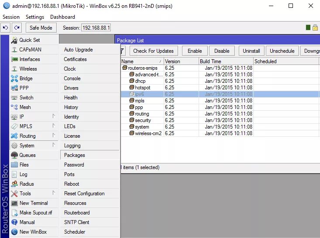Open Queues icon in sidebar
Image resolution: width=320 pixels, height=238 pixels.
point(14,155)
